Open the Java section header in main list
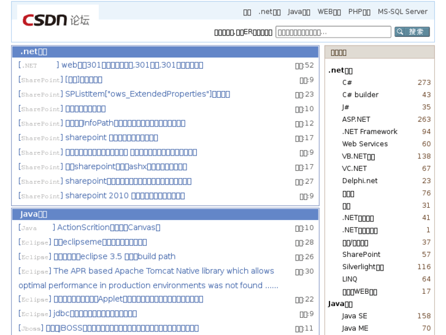The image size is (446, 335). [x=34, y=214]
